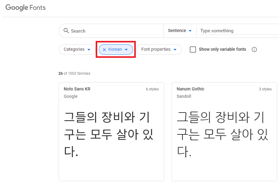The height and width of the screenshot is (183, 279).
Task: Open the Sentence preview type dropdown
Action: coord(180,30)
